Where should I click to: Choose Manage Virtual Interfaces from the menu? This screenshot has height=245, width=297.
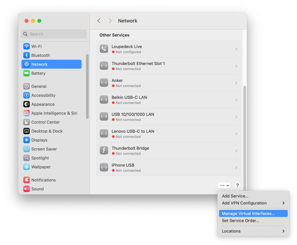(x=253, y=213)
